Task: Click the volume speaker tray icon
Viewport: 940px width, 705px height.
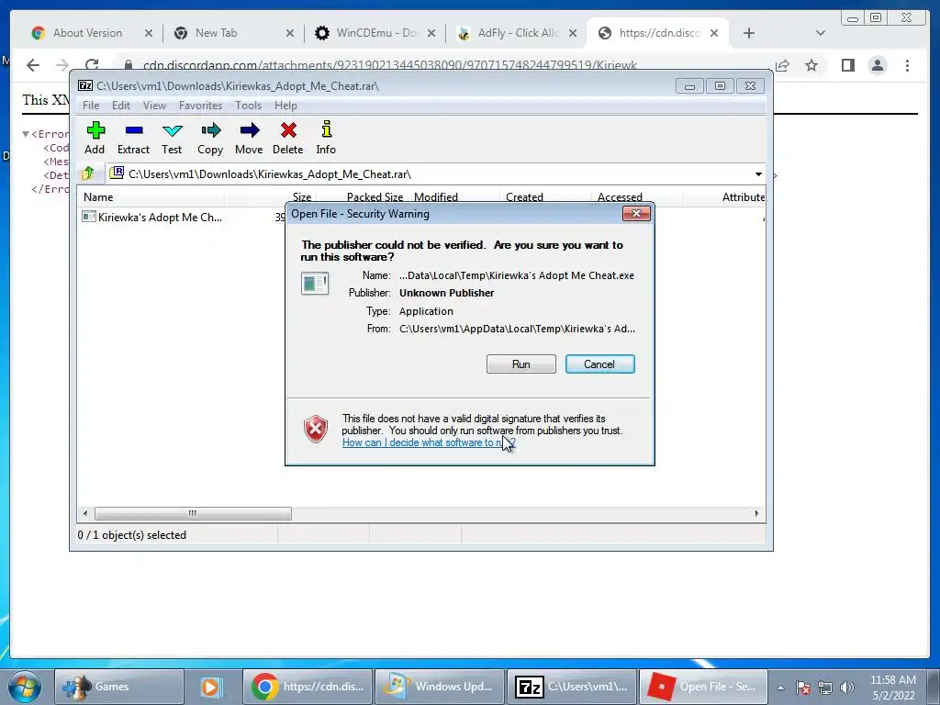Action: pyautogui.click(x=846, y=688)
